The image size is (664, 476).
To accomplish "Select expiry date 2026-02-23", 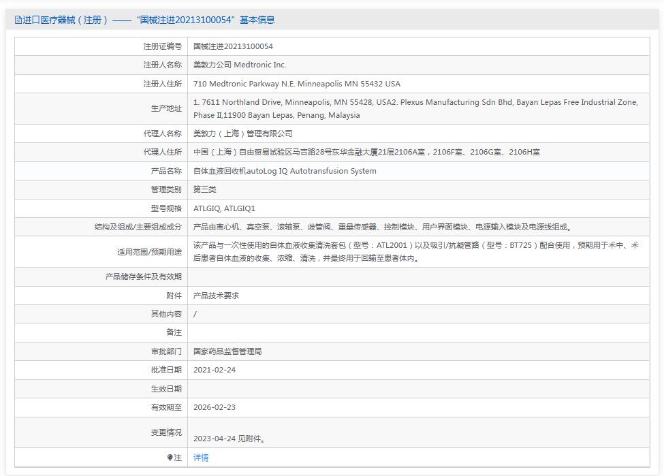I will tap(215, 407).
